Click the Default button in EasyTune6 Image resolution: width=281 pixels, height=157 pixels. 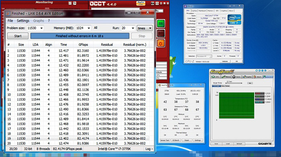239,144
